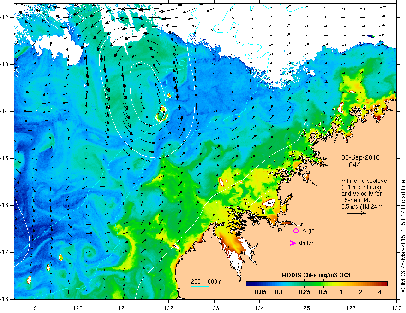Click the MODIS Chl-a color bar
The height and width of the screenshot is (313, 406).
[316, 284]
